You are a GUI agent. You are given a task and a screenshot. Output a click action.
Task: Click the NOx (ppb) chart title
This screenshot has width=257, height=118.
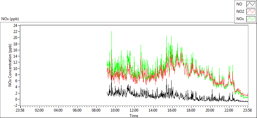click(10, 19)
